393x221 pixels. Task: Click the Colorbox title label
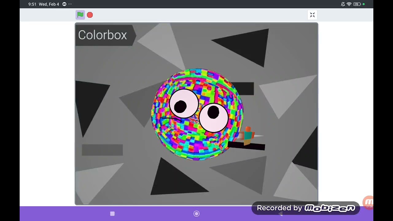coord(103,35)
